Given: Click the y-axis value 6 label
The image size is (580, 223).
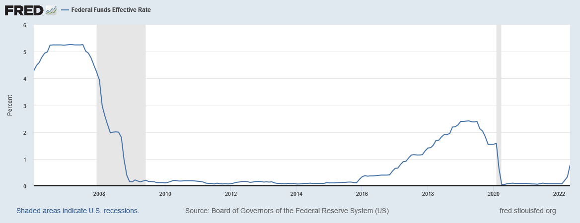Looking at the screenshot, I should pyautogui.click(x=24, y=25).
